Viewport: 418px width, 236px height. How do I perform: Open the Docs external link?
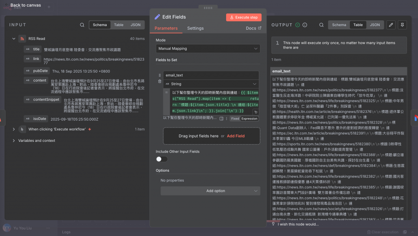pos(253,28)
